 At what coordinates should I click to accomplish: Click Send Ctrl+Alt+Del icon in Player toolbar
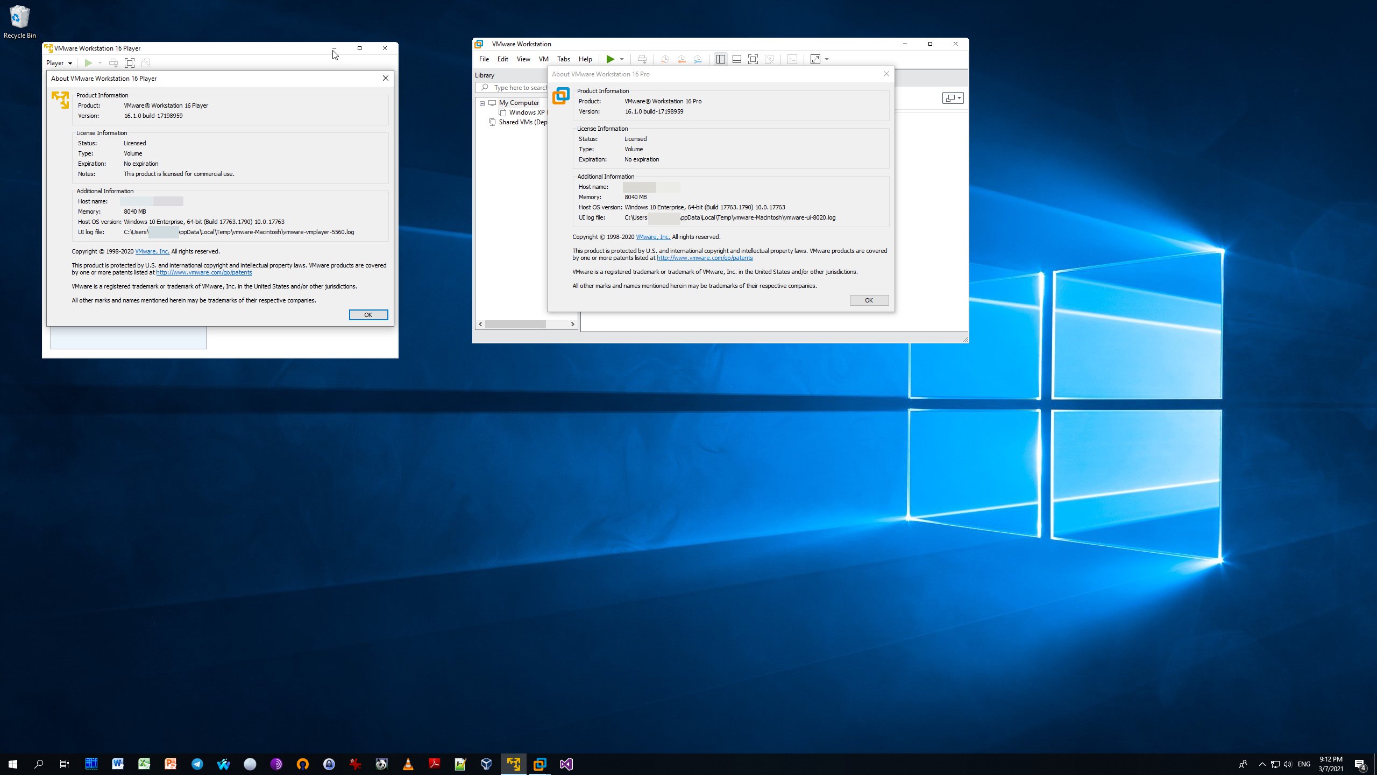pyautogui.click(x=113, y=63)
